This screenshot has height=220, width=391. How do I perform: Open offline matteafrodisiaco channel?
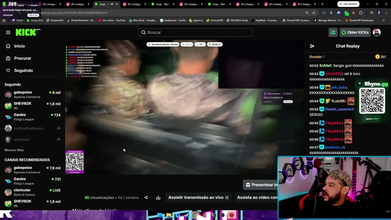32,128
